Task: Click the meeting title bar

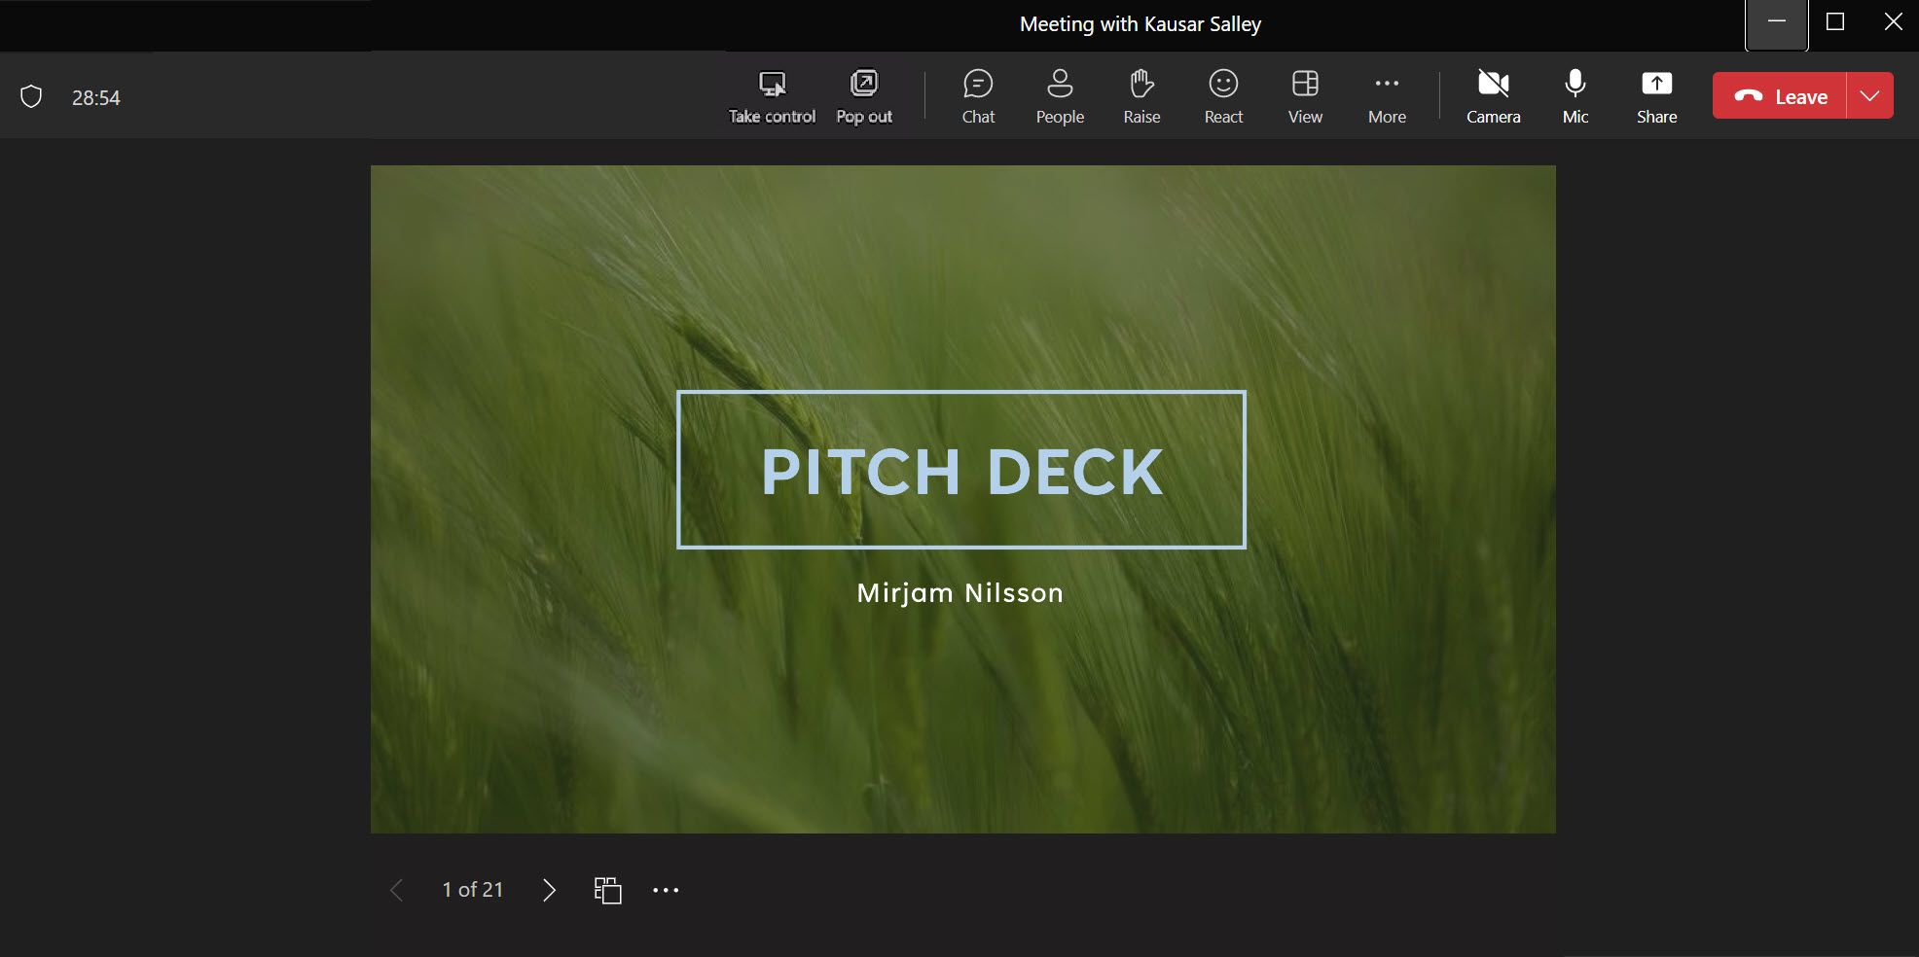Action: tap(1139, 23)
